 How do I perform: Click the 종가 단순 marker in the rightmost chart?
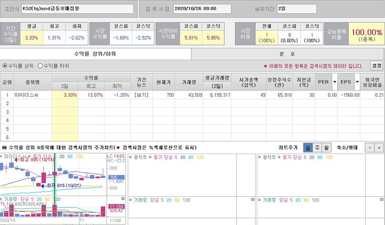(x=279, y=157)
